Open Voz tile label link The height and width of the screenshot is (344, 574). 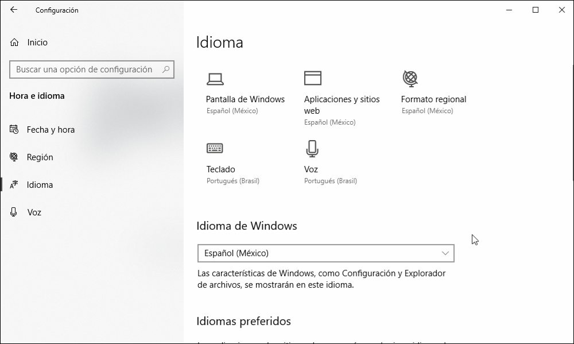[x=311, y=169]
